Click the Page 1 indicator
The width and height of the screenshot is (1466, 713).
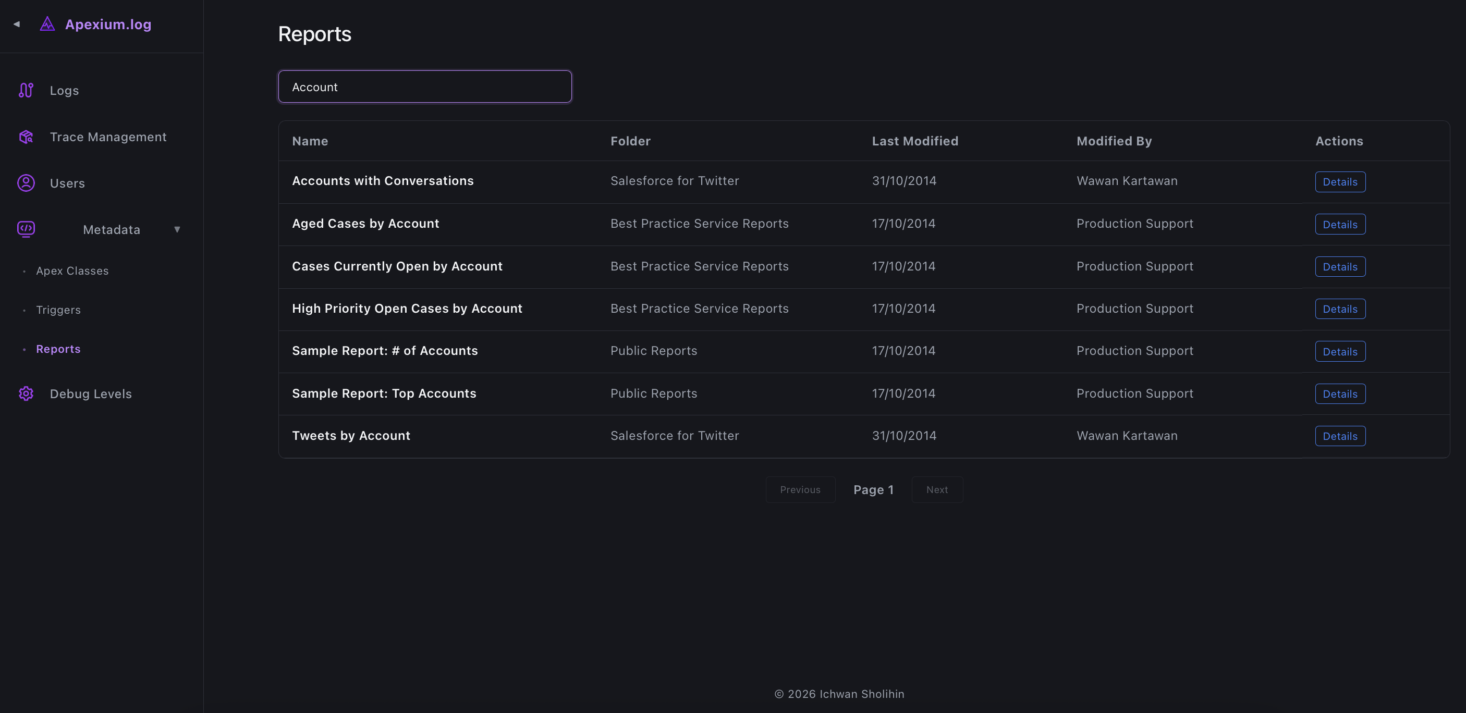tap(873, 489)
